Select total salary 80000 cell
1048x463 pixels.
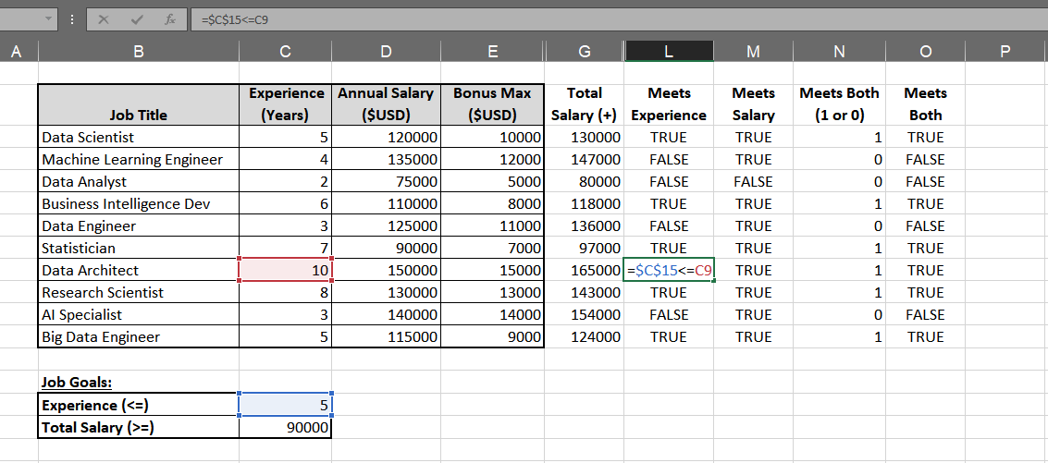pyautogui.click(x=585, y=181)
